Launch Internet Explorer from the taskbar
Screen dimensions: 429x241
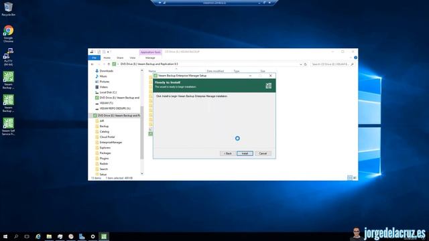tap(38, 236)
